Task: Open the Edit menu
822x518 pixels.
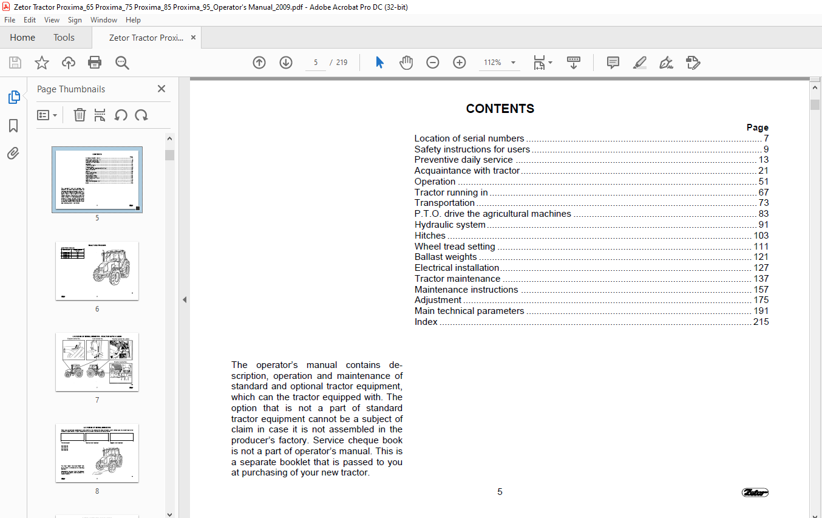Action: pyautogui.click(x=30, y=20)
